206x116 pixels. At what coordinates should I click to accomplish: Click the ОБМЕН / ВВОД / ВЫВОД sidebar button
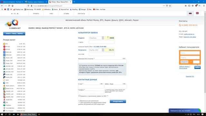(x=14, y=34)
